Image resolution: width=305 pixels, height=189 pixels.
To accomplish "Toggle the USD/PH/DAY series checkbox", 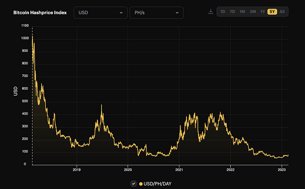I will pyautogui.click(x=133, y=183).
